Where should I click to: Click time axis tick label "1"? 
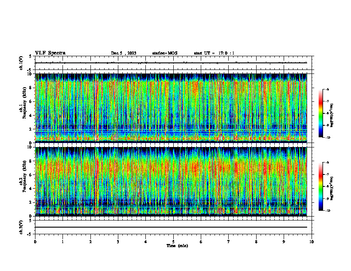(62, 242)
